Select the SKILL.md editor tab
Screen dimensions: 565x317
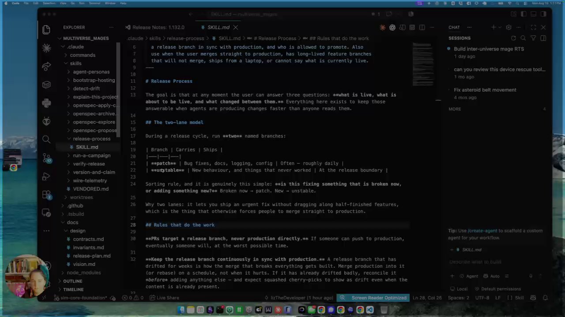(x=218, y=27)
